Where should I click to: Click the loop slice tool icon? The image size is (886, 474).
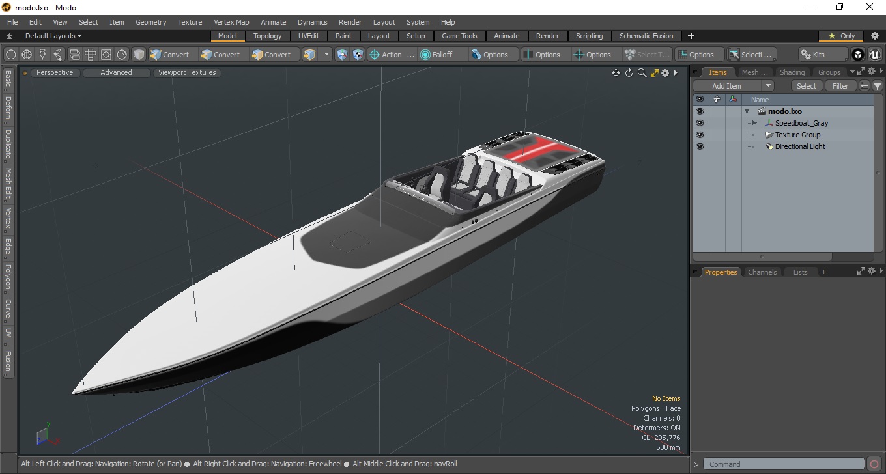coord(74,55)
